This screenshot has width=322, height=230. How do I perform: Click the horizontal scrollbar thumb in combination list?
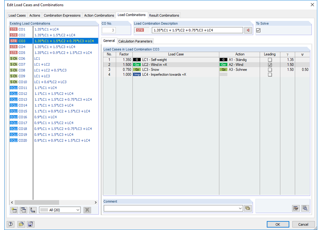[37, 202]
